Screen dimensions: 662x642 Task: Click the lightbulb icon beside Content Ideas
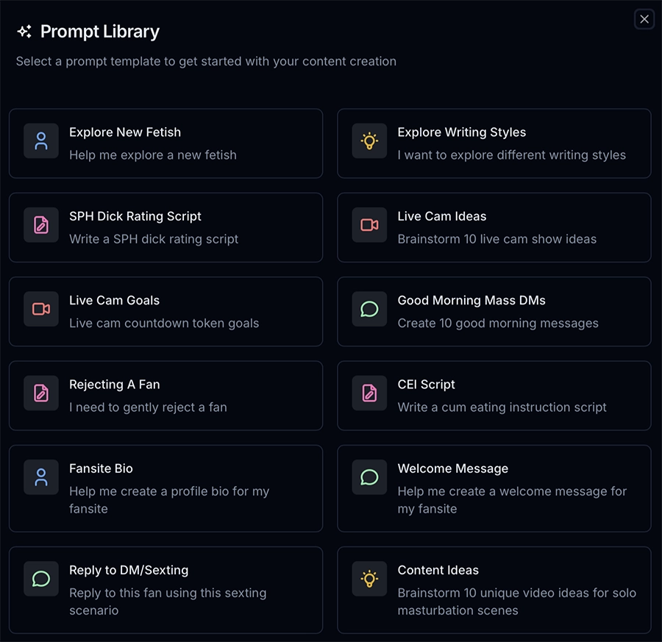pyautogui.click(x=369, y=579)
